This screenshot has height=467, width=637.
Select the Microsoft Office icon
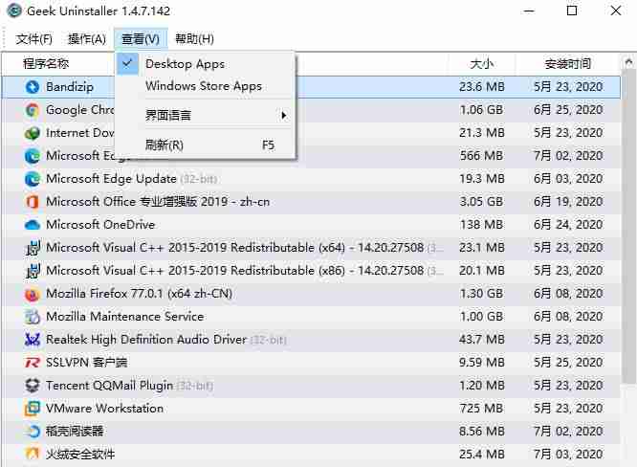pos(33,202)
